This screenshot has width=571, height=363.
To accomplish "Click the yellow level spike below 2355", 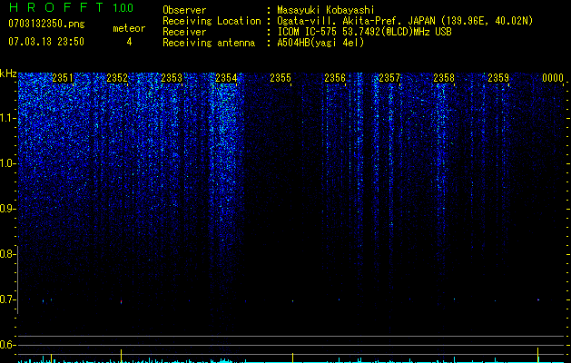I will [x=292, y=358].
